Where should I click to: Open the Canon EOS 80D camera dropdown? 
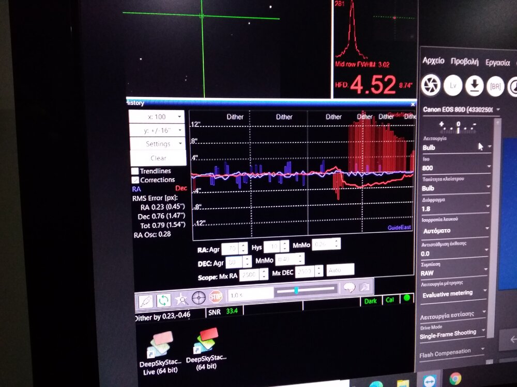461,109
